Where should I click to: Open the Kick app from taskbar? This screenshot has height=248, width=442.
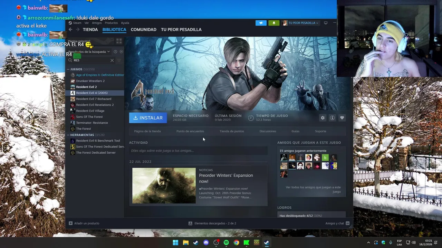247,242
